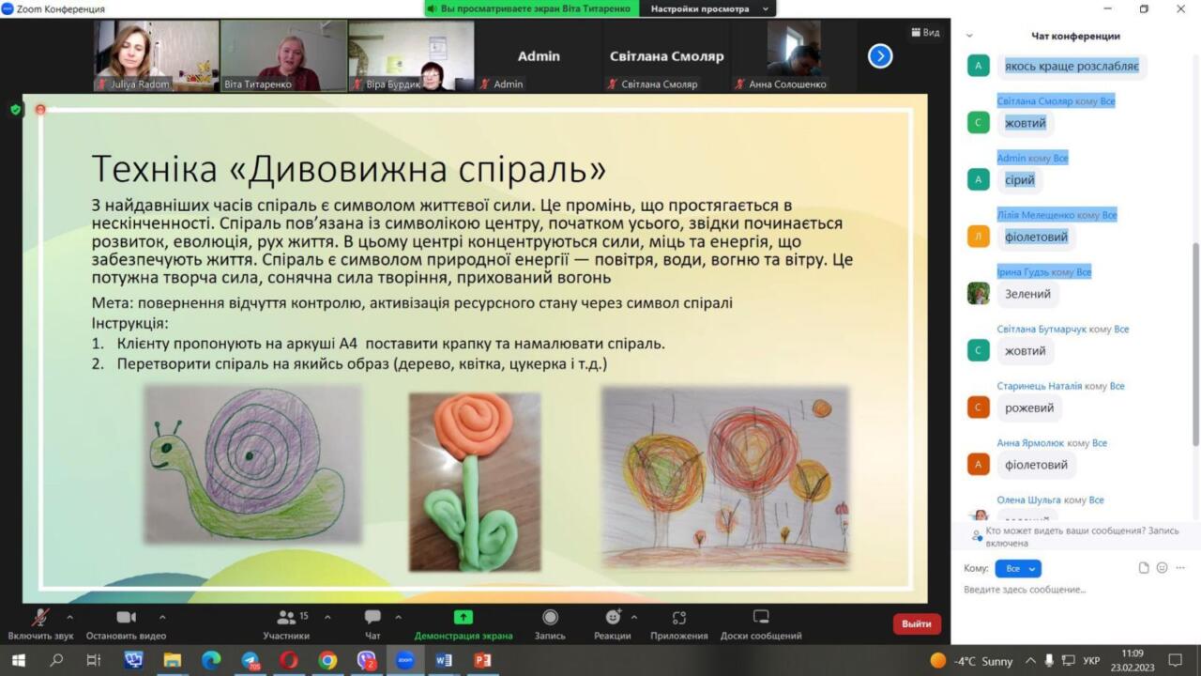The image size is (1201, 676).
Task: Click the УКР language indicator
Action: (x=1091, y=660)
